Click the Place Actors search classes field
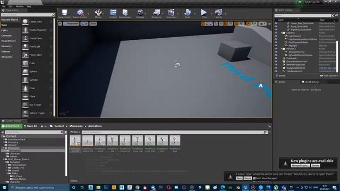Viewport: 340px width, 191px height. pos(28,15)
